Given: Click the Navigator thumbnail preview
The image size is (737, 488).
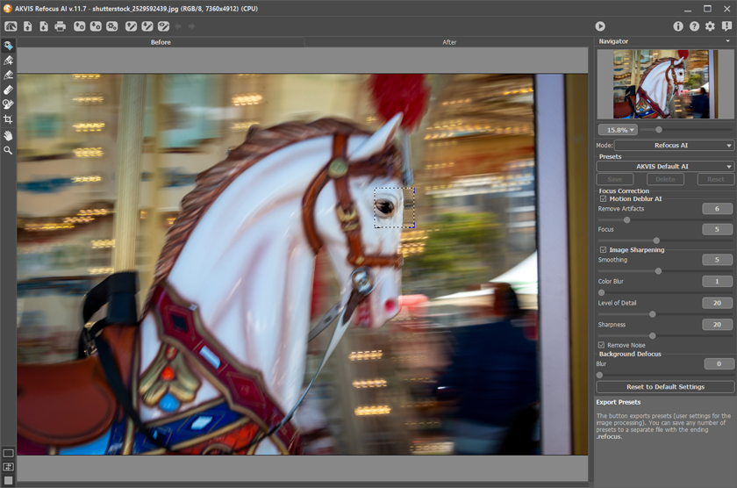Looking at the screenshot, I should 665,83.
